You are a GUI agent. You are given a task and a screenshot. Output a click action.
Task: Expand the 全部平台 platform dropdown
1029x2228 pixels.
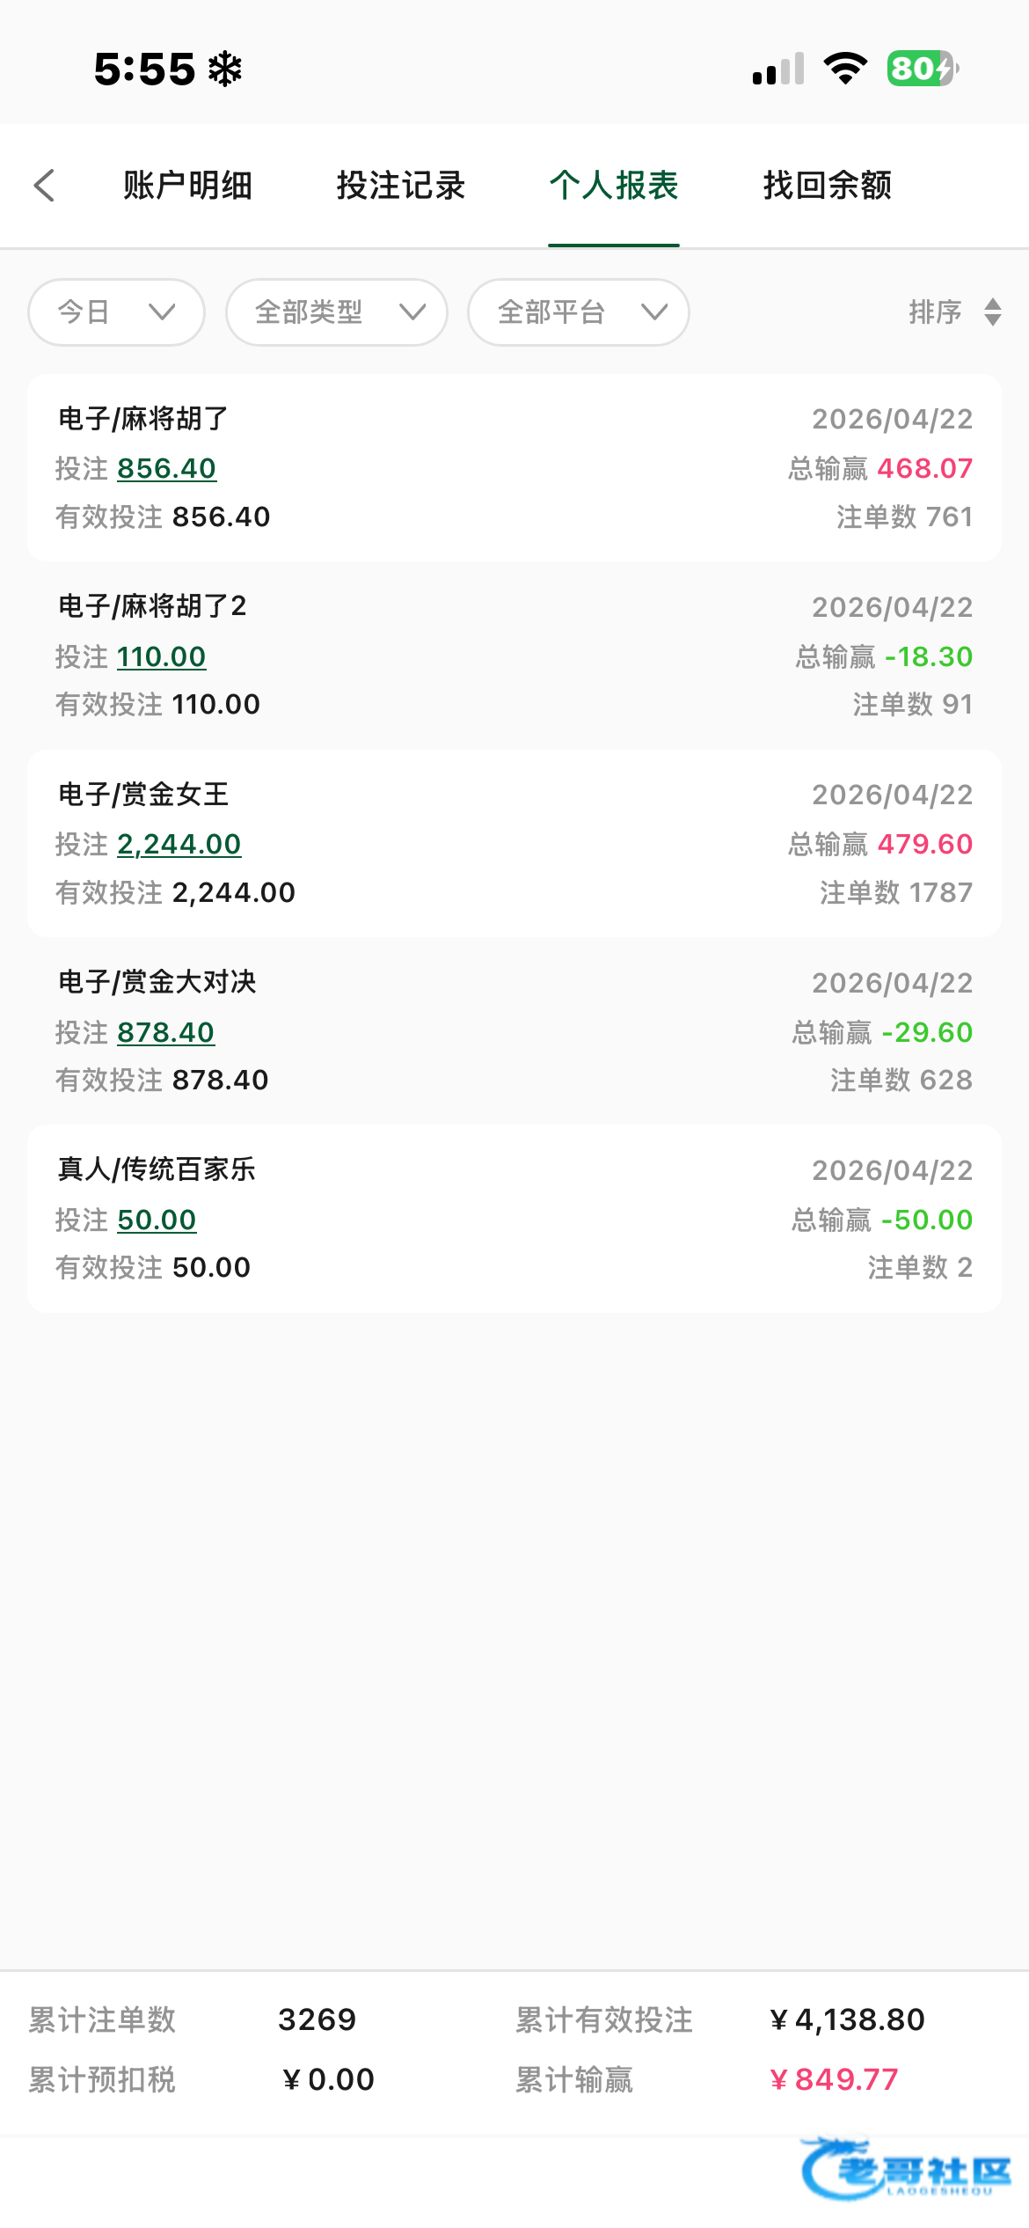click(x=579, y=312)
